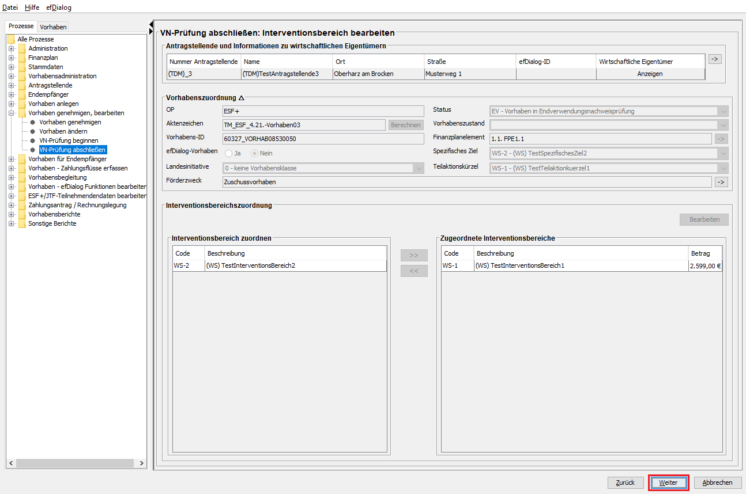Click the Oberharz am Brocken cell
The width and height of the screenshot is (746, 494).
point(378,74)
